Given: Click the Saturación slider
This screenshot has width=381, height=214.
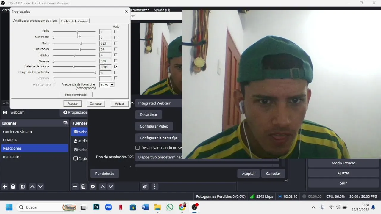Looking at the screenshot, I should [74, 49].
